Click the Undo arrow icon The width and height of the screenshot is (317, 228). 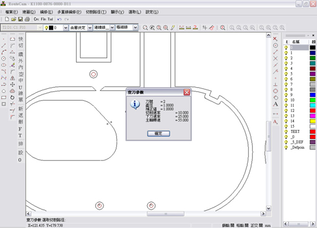coord(59,19)
